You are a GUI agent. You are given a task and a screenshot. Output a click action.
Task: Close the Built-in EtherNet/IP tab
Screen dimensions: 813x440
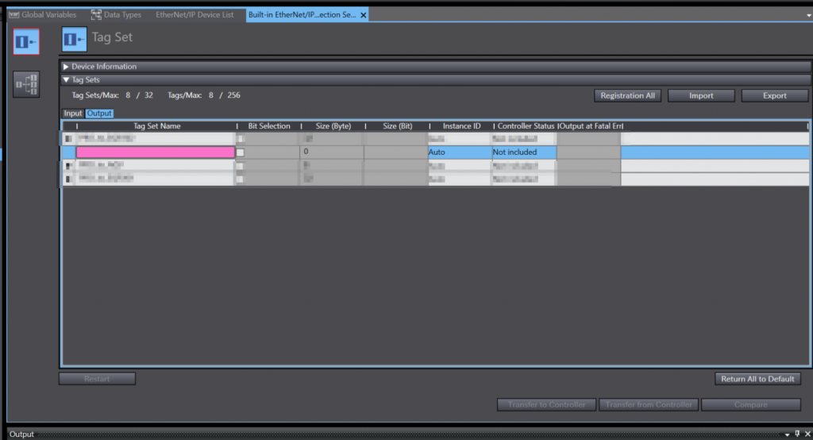coord(363,15)
